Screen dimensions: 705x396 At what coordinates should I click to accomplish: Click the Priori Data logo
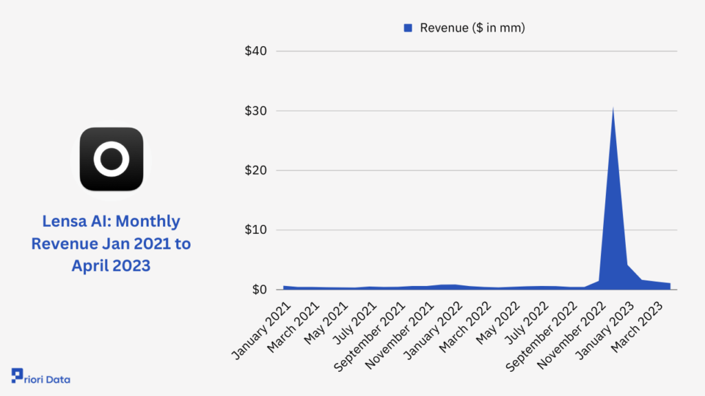coord(41,377)
